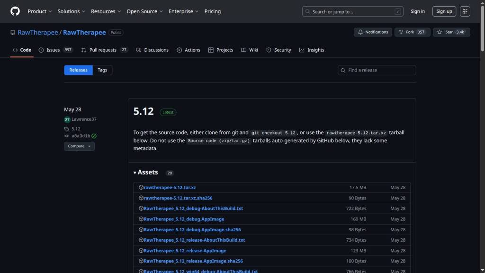Switch to the Code tab
This screenshot has height=273, width=485.
[22, 50]
